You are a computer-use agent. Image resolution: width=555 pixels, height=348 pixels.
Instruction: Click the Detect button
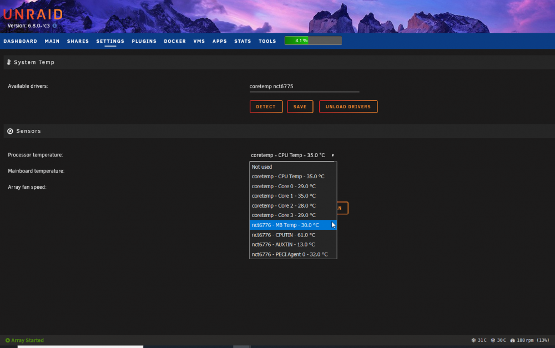pyautogui.click(x=266, y=107)
